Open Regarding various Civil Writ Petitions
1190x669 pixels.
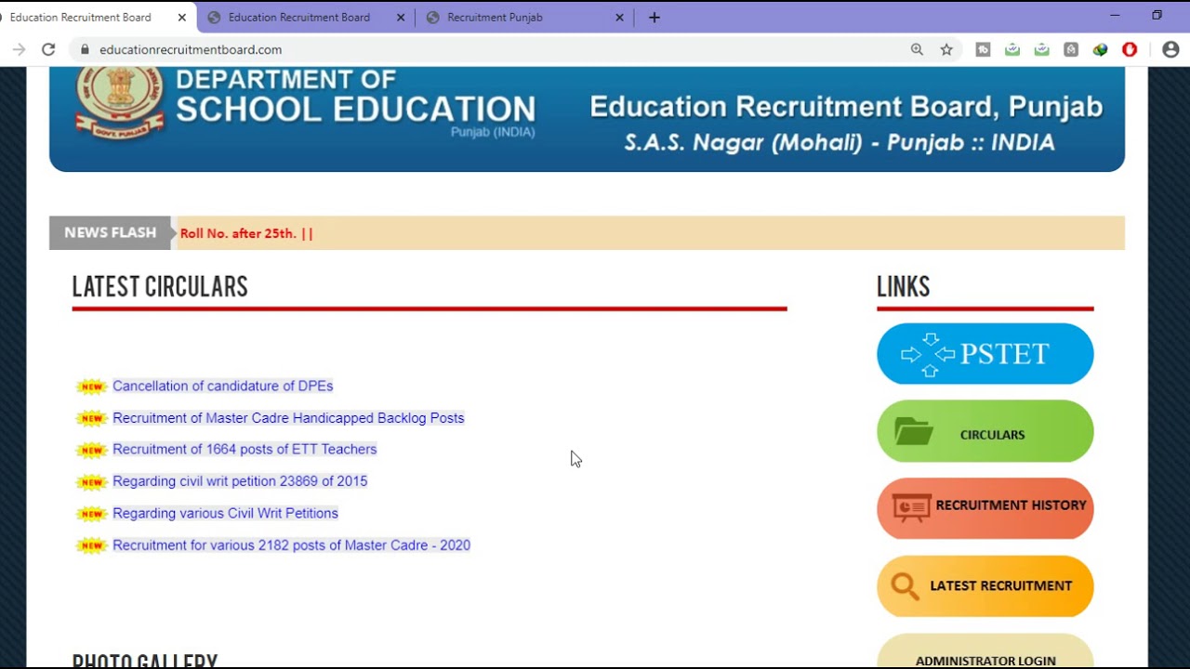225,513
